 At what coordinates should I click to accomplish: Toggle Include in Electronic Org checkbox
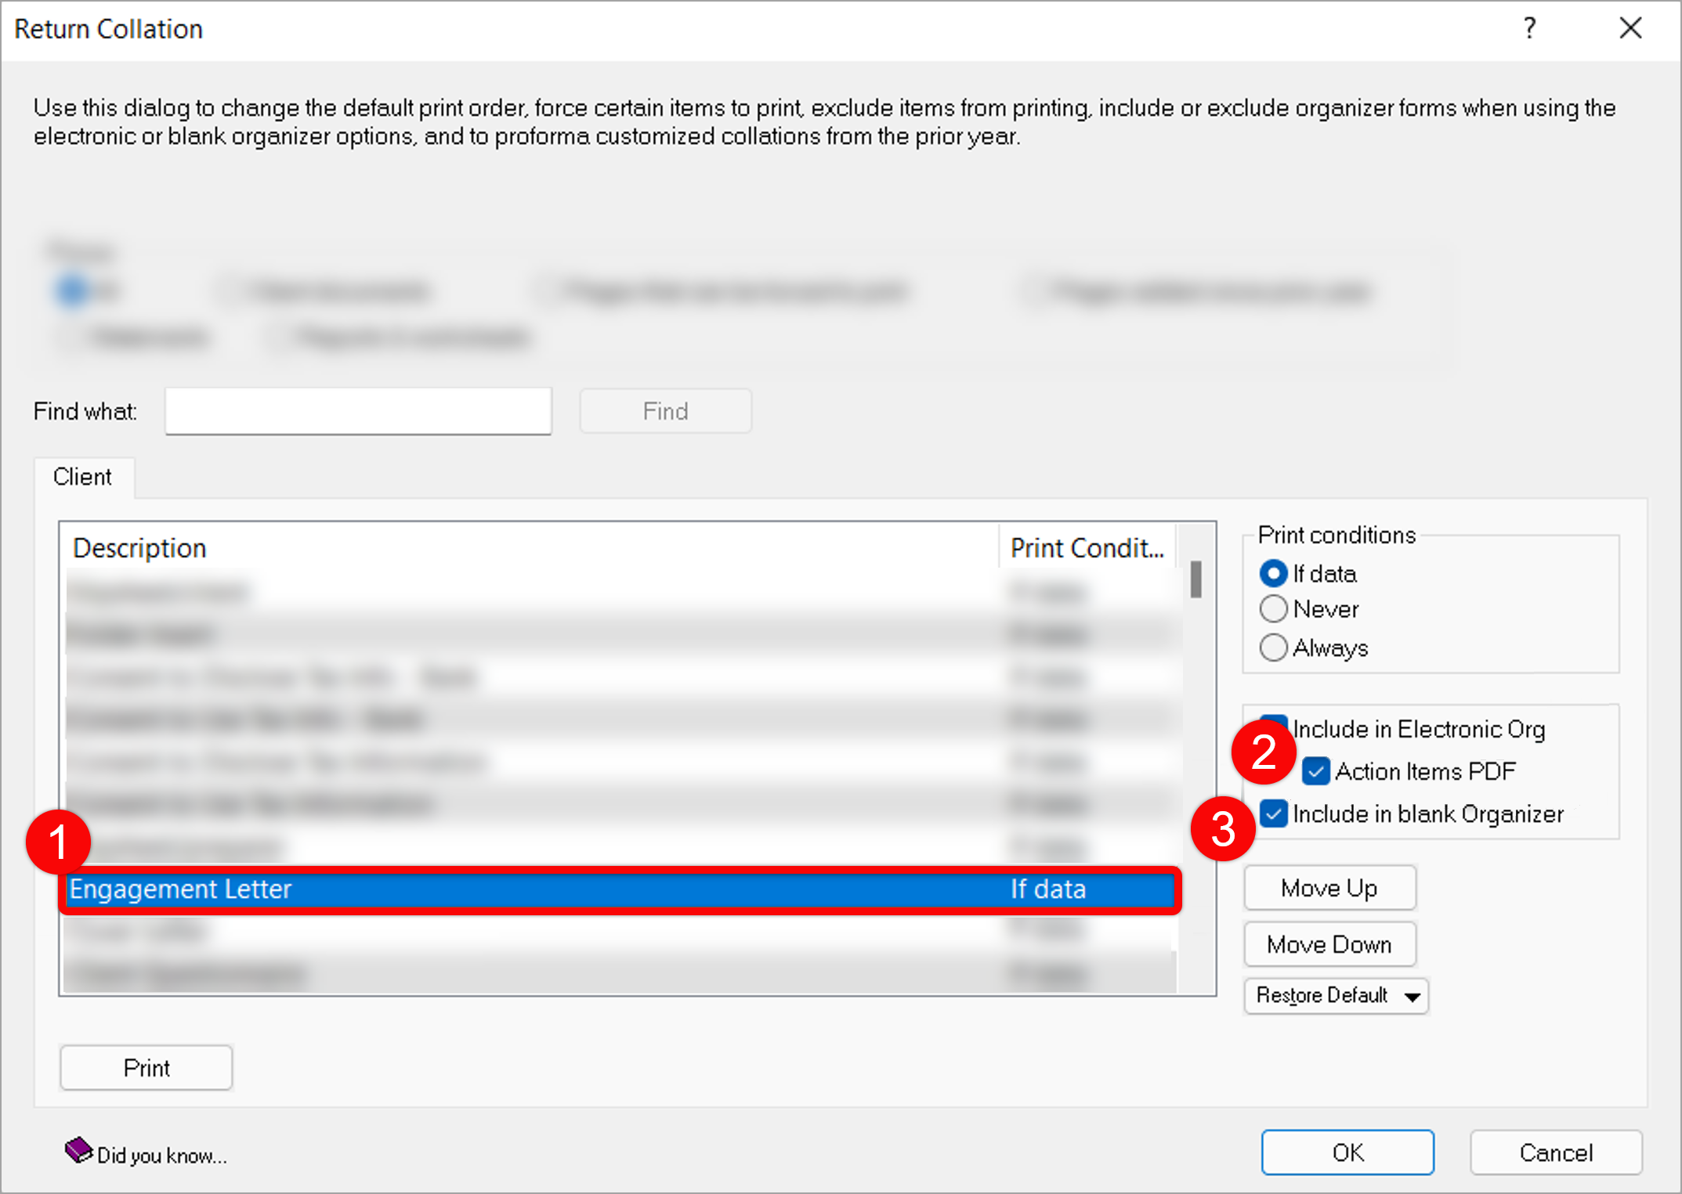pyautogui.click(x=1275, y=727)
